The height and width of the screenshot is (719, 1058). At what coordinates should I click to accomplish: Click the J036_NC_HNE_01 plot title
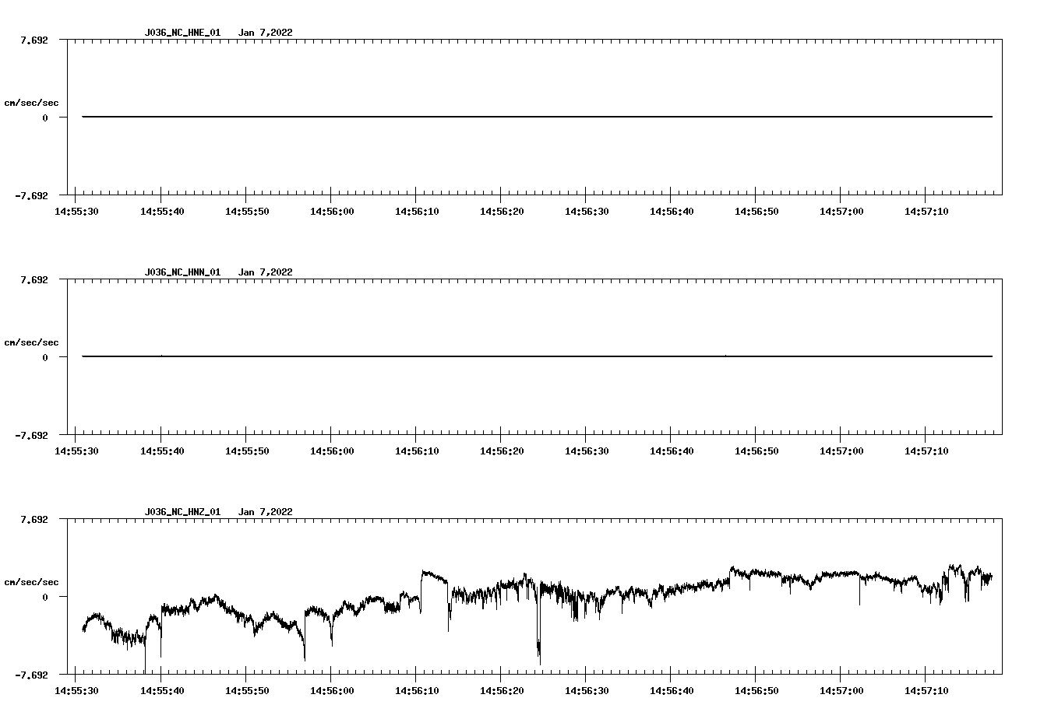pos(182,33)
